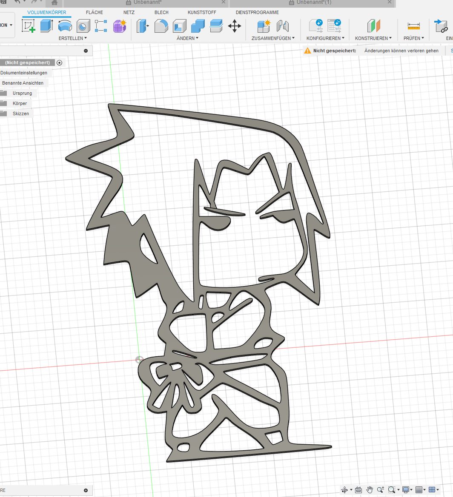Image resolution: width=453 pixels, height=497 pixels.
Task: Click the origin point marker in viewport
Action: [x=139, y=359]
